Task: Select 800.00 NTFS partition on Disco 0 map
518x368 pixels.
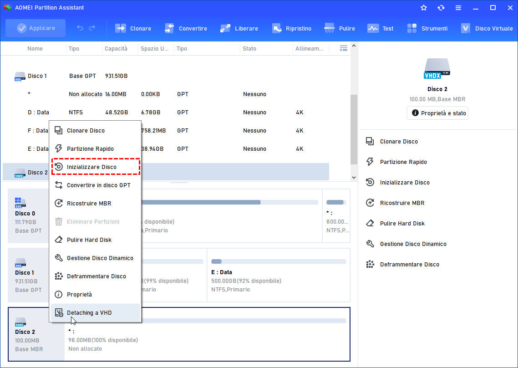Action: point(336,216)
